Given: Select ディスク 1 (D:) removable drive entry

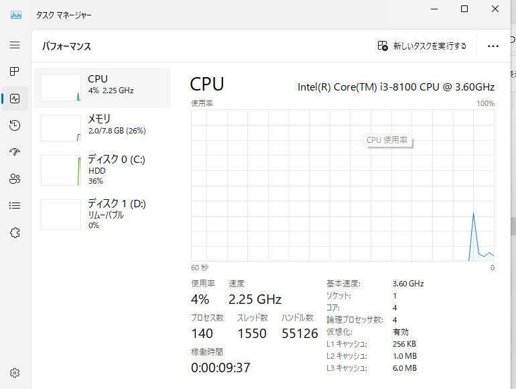Looking at the screenshot, I should click(103, 214).
